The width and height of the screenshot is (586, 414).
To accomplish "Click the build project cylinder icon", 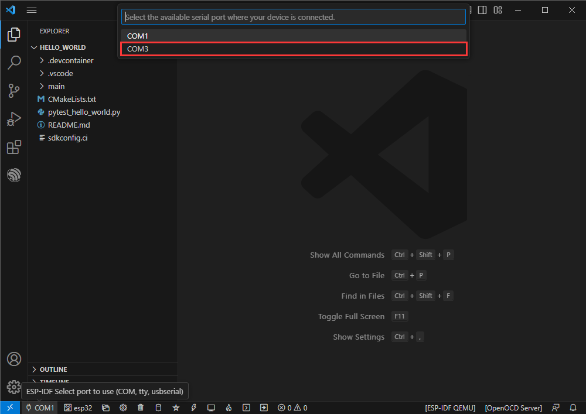I will click(x=158, y=408).
